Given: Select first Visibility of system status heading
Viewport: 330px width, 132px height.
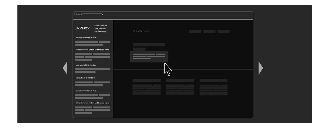Looking at the screenshot, I should tap(86, 38).
